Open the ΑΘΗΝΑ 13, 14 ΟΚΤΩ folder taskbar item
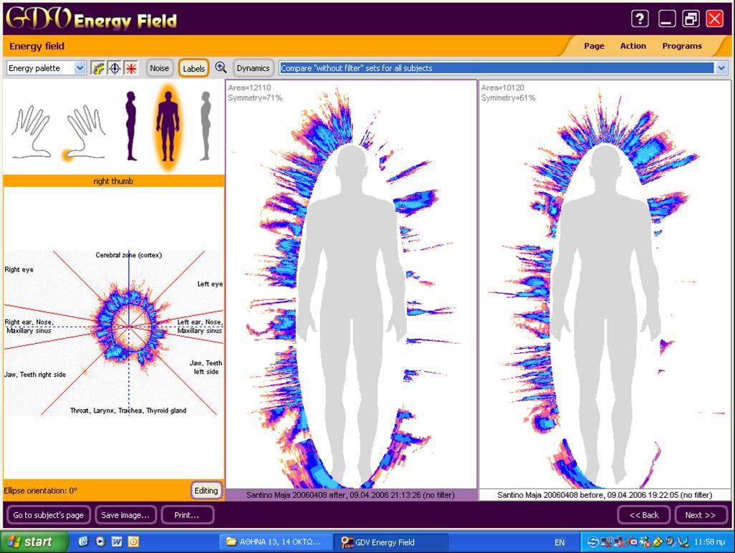 (x=276, y=542)
